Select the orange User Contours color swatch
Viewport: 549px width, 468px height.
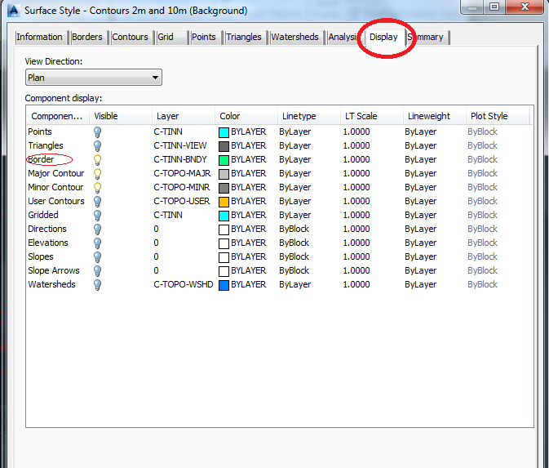click(x=224, y=201)
